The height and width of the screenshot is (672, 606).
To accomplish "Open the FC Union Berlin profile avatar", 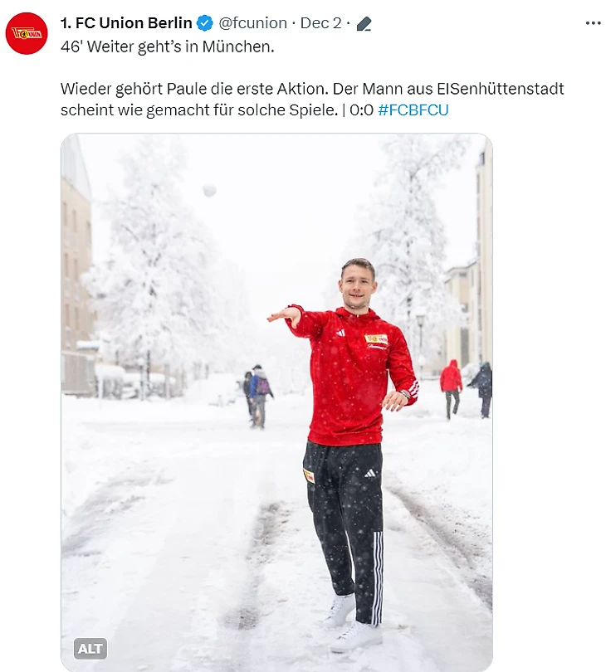I will coord(27,33).
